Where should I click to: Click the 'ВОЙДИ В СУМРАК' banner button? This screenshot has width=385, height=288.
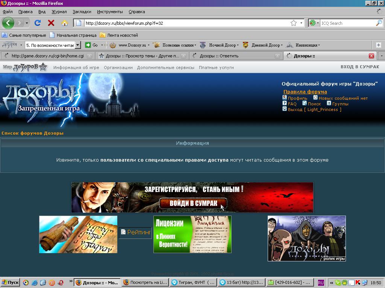tap(193, 203)
